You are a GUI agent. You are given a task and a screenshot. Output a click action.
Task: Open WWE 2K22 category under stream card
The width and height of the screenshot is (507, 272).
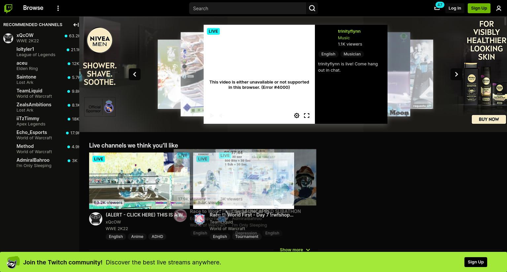(x=117, y=228)
